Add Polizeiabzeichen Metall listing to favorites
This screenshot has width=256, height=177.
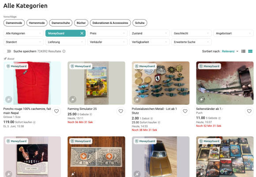coord(185,111)
